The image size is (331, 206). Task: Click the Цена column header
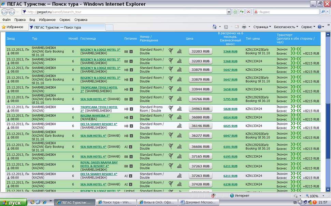[189, 38]
